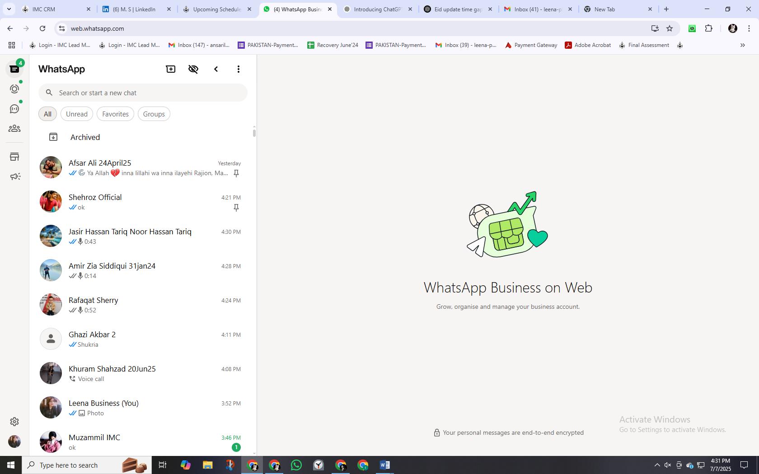Expand hidden bookmarks chevron
759x474 pixels.
click(x=742, y=45)
